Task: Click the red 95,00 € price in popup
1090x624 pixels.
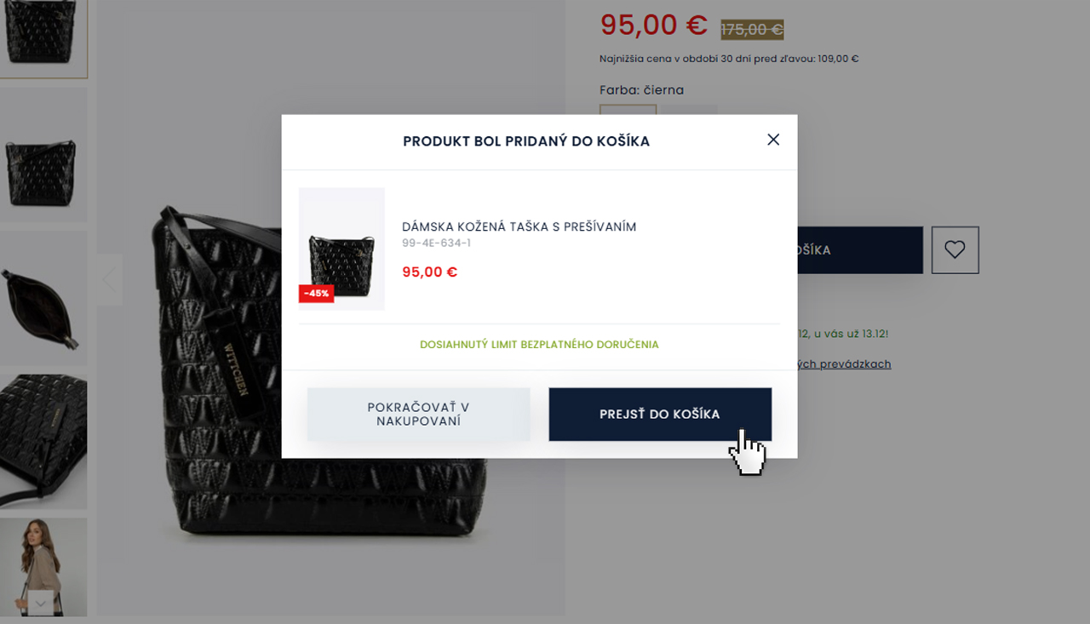Action: tap(429, 271)
